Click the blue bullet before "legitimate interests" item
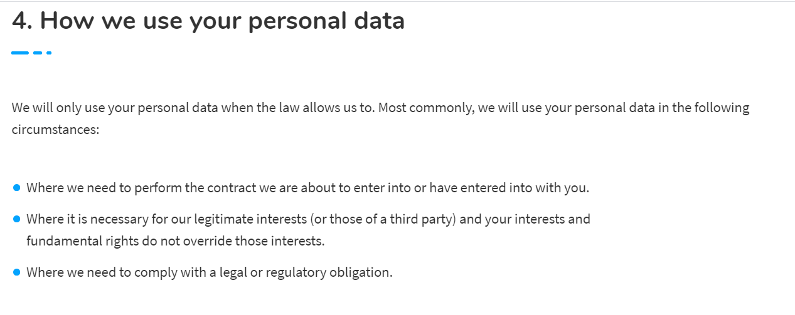Viewport: 795px width, 315px height. (17, 220)
